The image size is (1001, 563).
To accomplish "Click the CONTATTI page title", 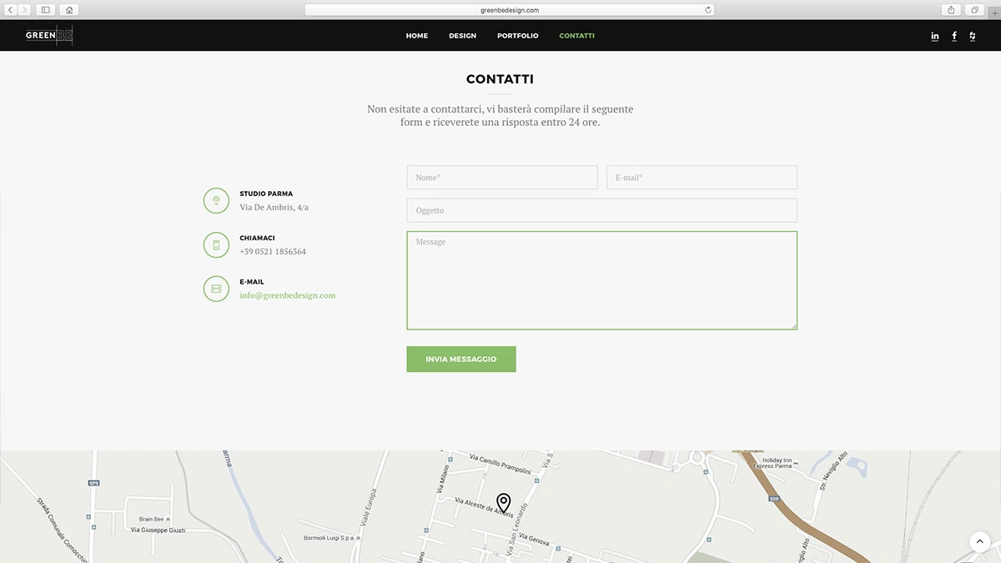I will coord(500,79).
